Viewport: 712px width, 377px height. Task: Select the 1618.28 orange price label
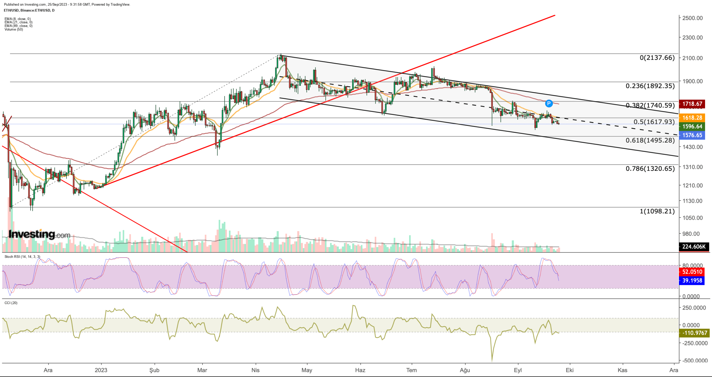coord(692,117)
